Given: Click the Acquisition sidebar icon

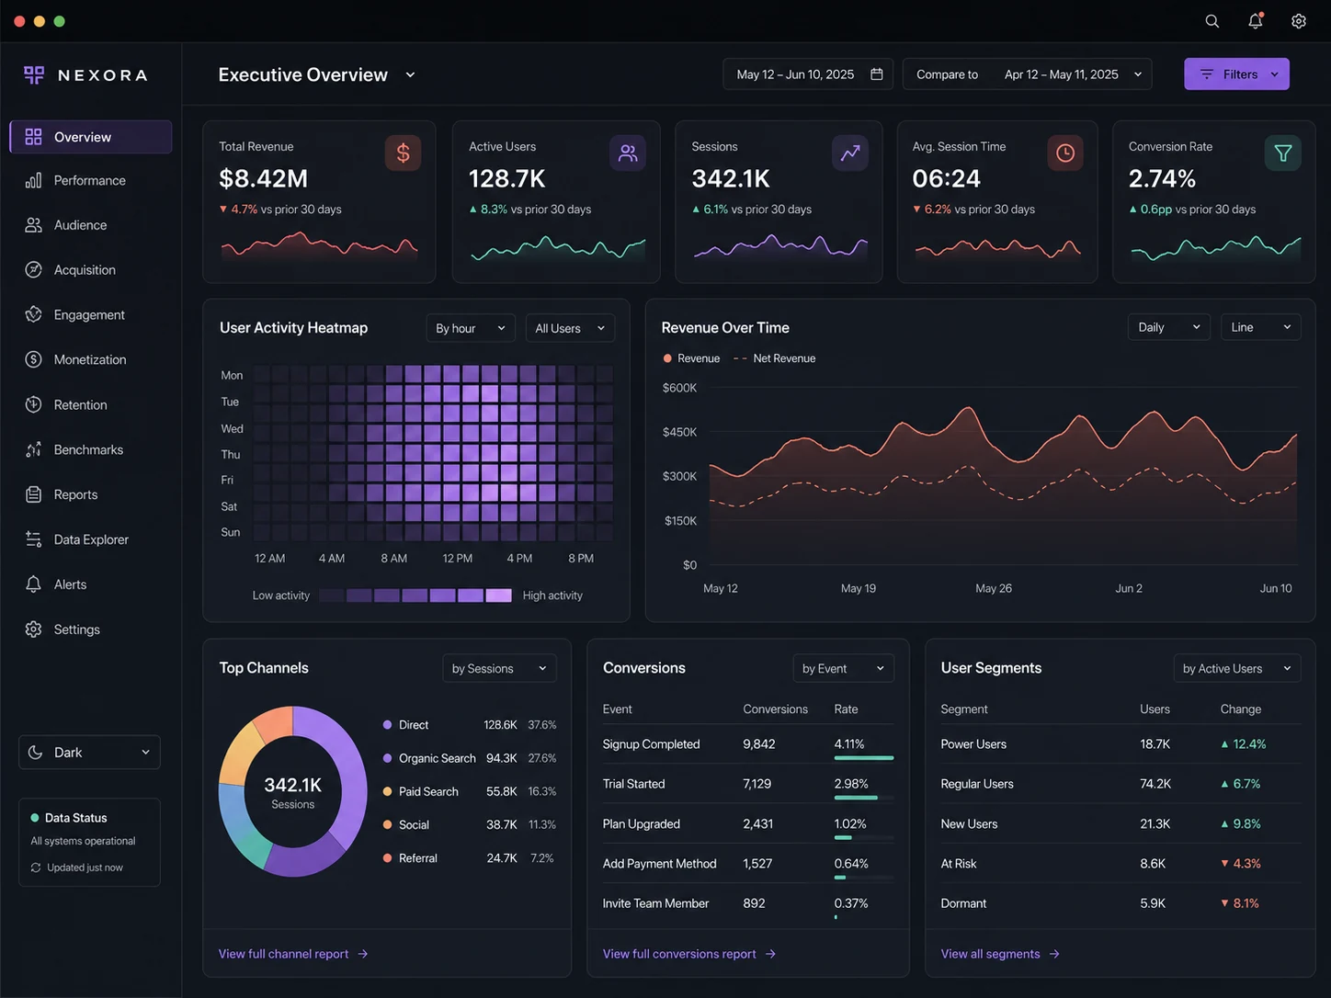Looking at the screenshot, I should click(x=34, y=270).
